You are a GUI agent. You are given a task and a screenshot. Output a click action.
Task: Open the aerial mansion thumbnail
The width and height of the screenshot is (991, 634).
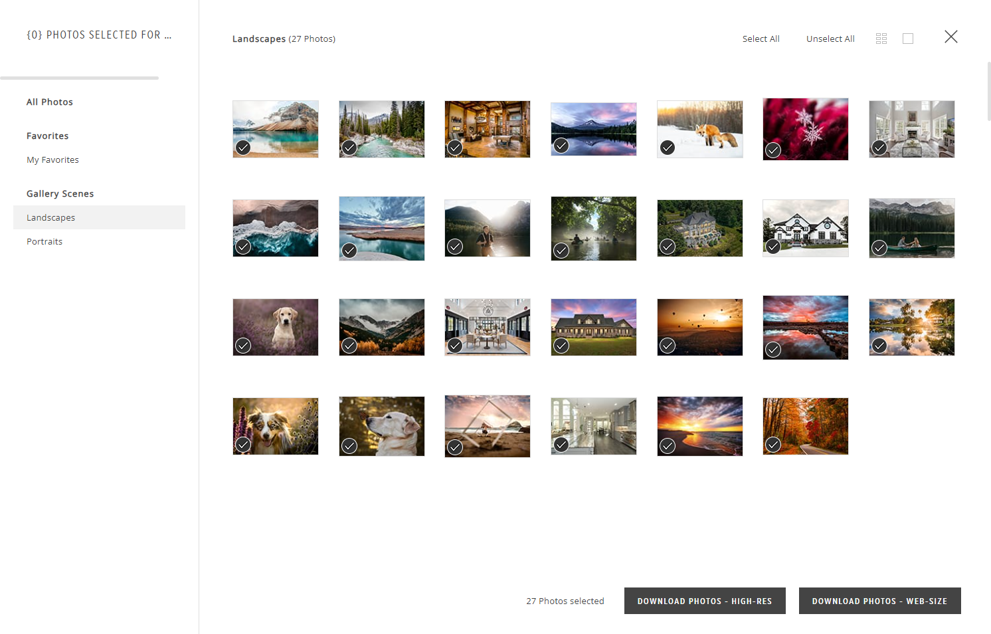(x=699, y=228)
